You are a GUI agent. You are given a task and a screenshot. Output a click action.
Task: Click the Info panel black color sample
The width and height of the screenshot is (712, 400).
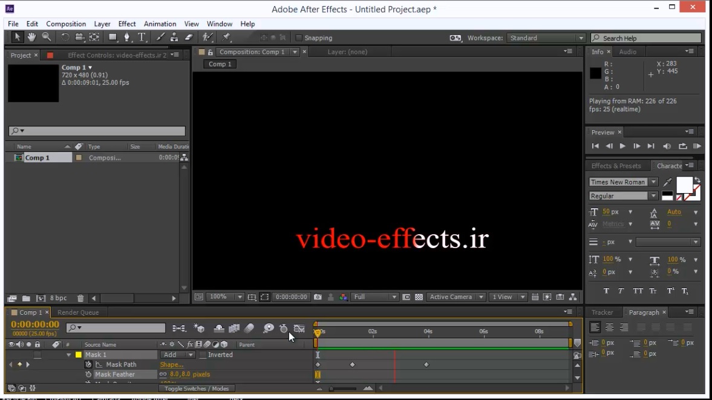click(x=595, y=73)
